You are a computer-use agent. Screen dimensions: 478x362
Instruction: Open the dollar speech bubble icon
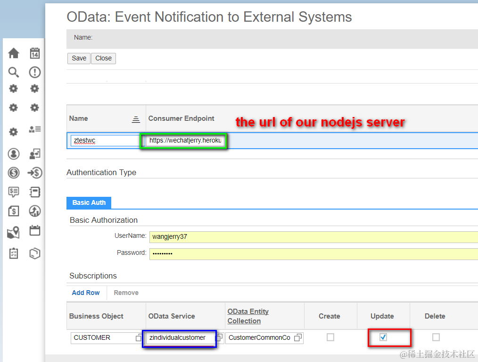13,192
